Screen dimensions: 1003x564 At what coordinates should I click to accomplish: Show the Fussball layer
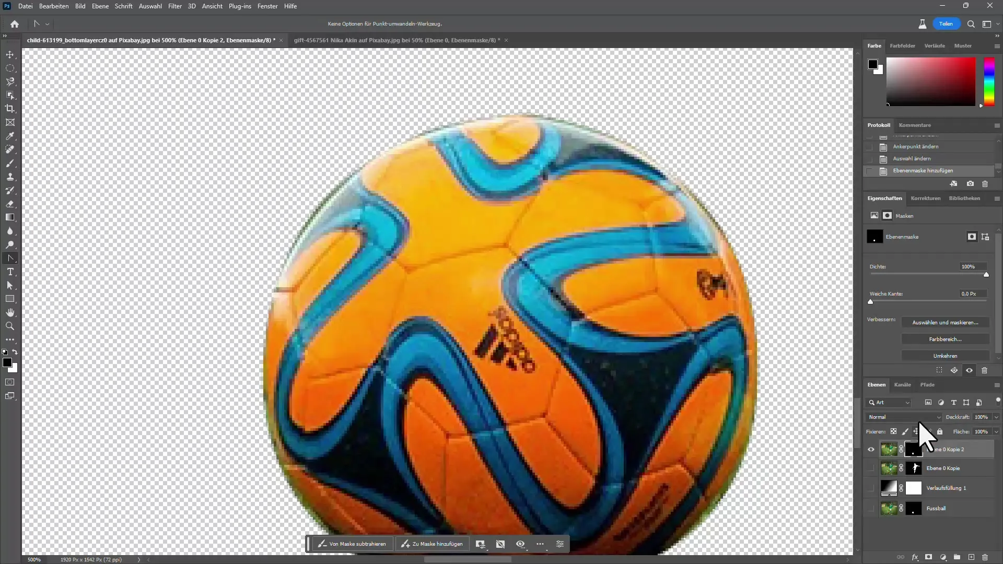click(x=871, y=509)
